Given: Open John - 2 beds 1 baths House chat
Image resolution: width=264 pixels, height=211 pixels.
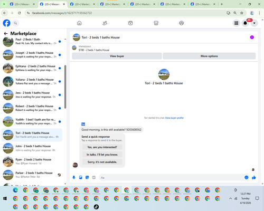Looking at the screenshot, I should click(32, 148).
